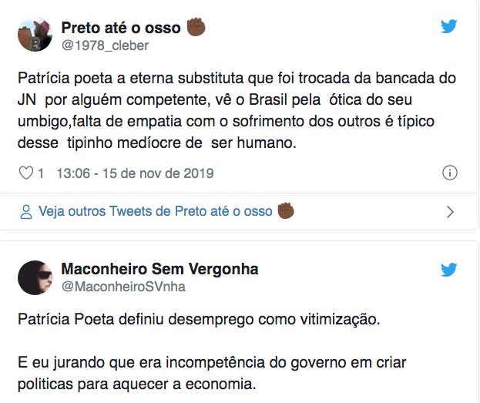Click the tweet text about desemprego como vitimização
The width and height of the screenshot is (480, 403).
pos(199,319)
